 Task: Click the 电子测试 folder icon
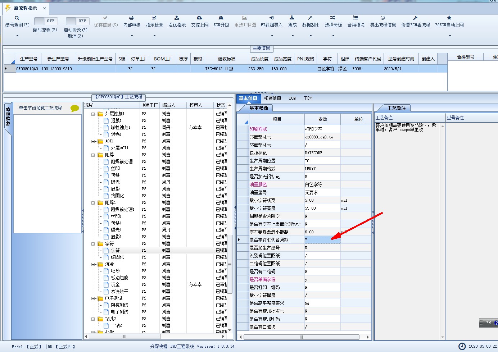tap(100, 298)
